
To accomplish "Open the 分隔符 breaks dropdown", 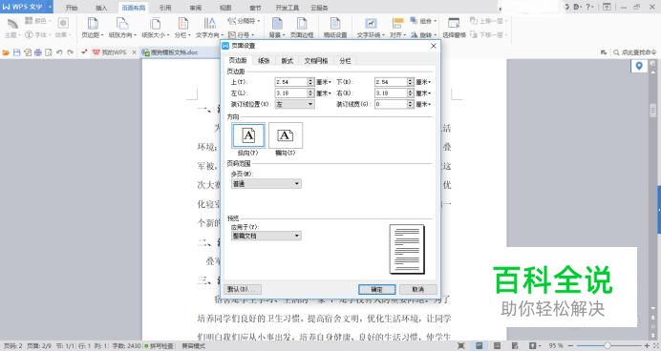I will pyautogui.click(x=244, y=21).
